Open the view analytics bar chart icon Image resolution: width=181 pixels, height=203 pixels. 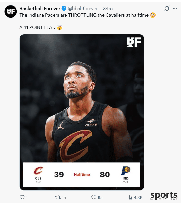coord(130,197)
